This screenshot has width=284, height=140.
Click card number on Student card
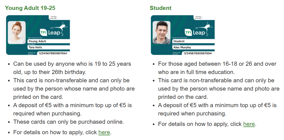pos(198,53)
